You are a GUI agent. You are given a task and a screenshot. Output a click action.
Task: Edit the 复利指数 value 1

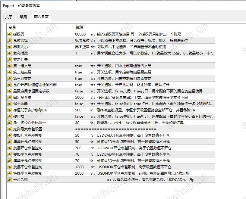click(76, 53)
